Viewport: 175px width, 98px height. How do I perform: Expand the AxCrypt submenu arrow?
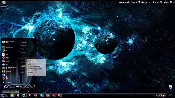(45, 64)
